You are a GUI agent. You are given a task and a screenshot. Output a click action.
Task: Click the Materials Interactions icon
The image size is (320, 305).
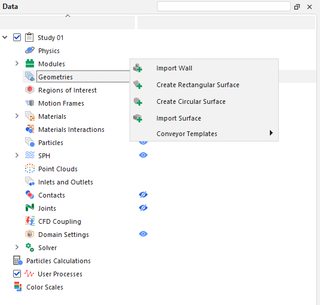click(30, 129)
